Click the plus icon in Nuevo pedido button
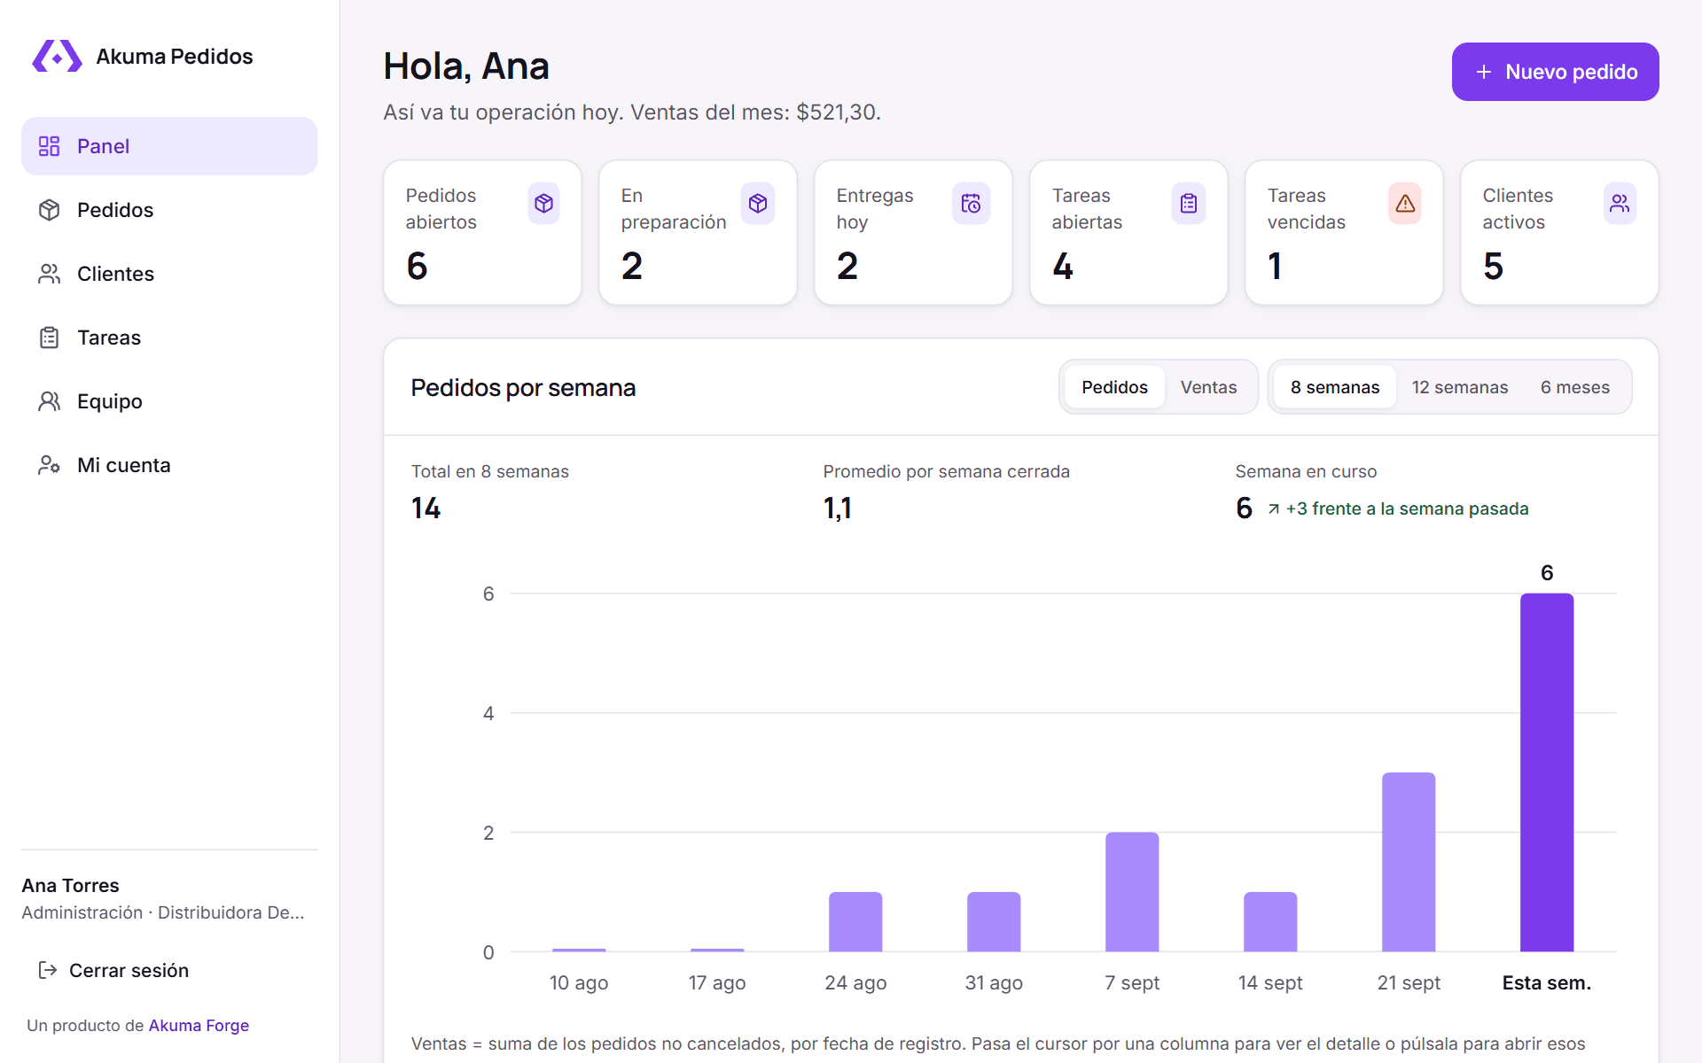This screenshot has width=1702, height=1063. 1484,72
